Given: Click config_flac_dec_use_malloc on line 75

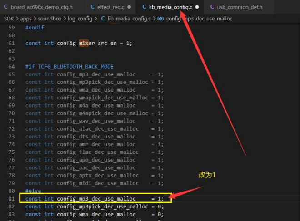Looking at the screenshot, I should point(98,152).
